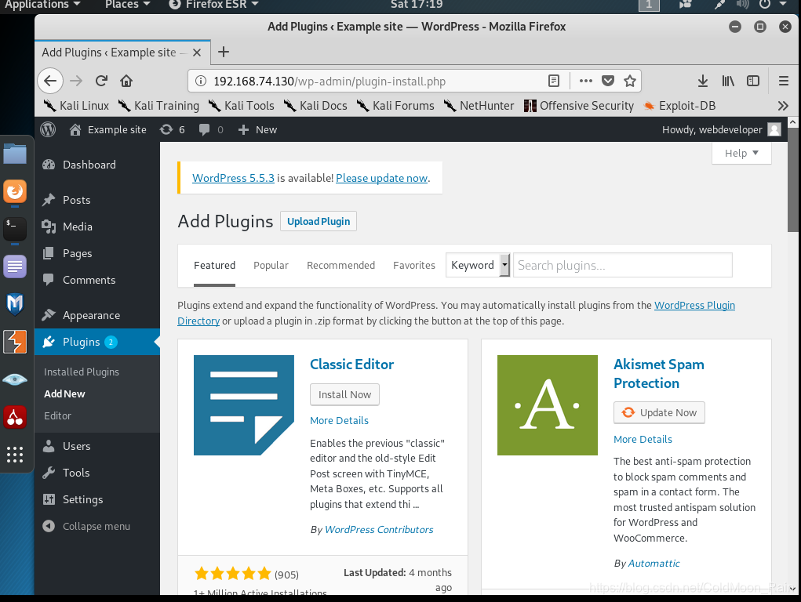Open the New content menu in admin bar
This screenshot has width=801, height=602.
coord(257,129)
